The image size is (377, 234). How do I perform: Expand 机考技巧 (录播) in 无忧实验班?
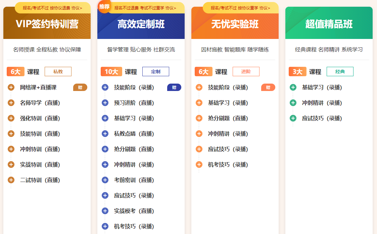pos(199,165)
